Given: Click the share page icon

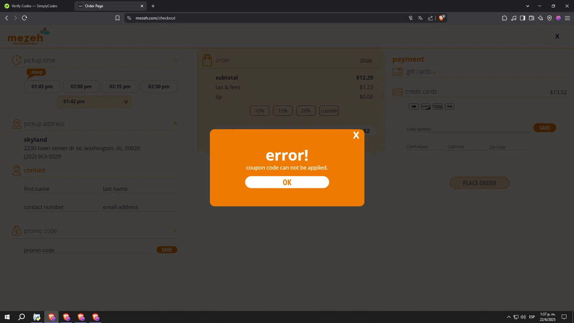Looking at the screenshot, I should point(430,18).
